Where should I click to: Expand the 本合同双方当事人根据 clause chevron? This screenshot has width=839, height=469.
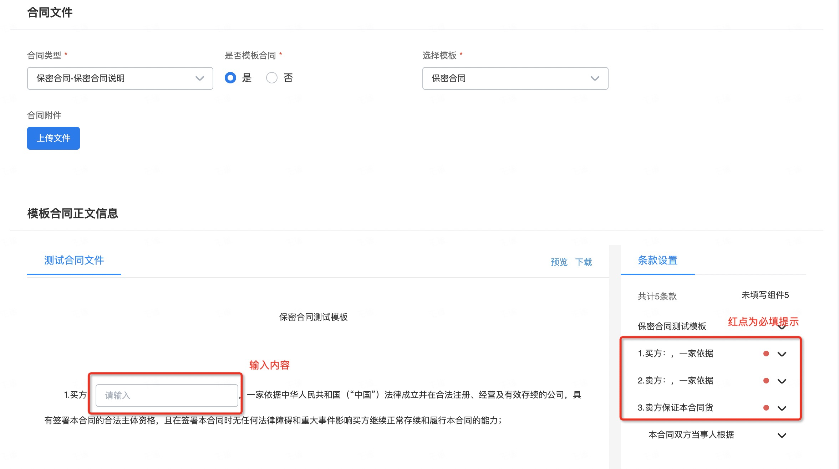(782, 435)
